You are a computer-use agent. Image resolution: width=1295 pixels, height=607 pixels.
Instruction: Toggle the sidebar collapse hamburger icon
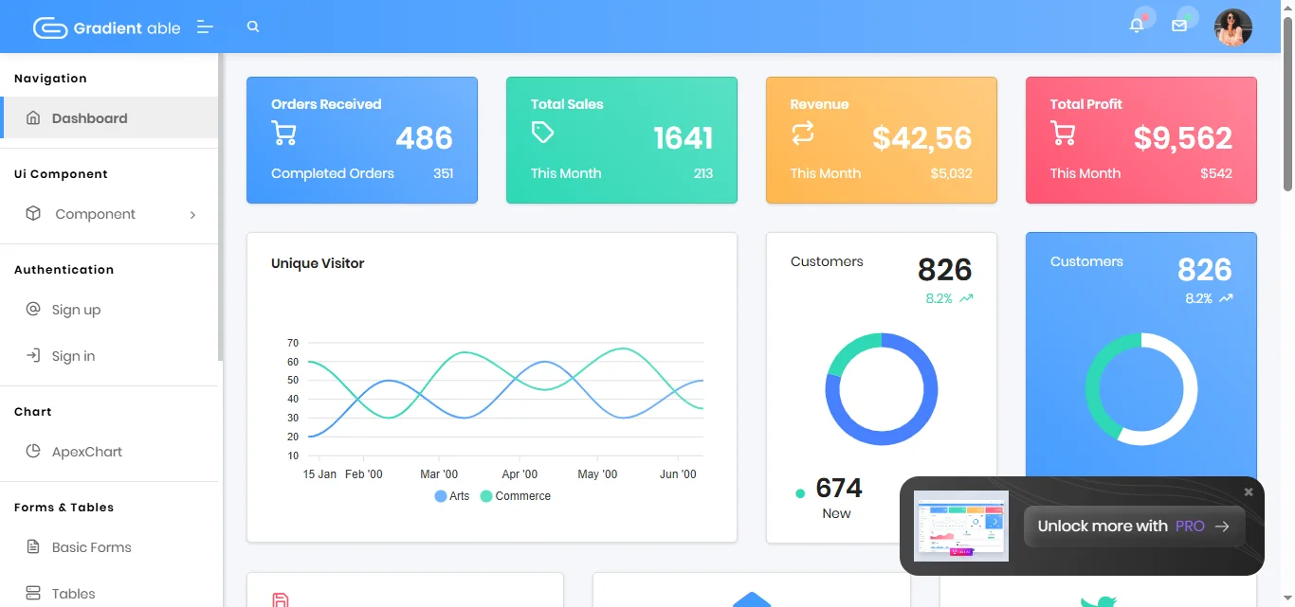coord(205,27)
